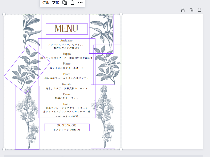Select the top-left leaf illustration
210x157 pixels.
coord(32,31)
